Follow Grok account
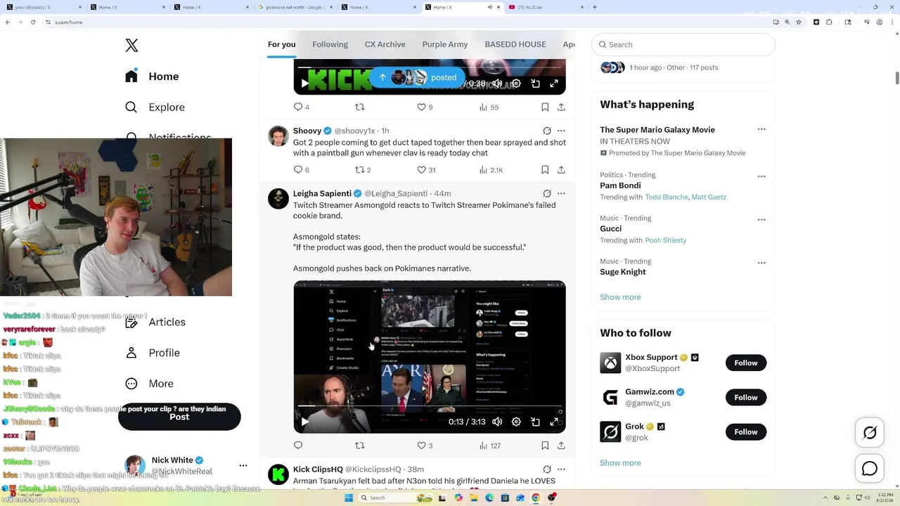900x506 pixels. pyautogui.click(x=746, y=432)
